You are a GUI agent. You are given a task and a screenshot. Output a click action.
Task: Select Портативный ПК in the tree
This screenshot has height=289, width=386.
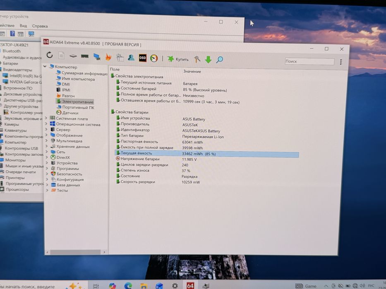[78, 107]
